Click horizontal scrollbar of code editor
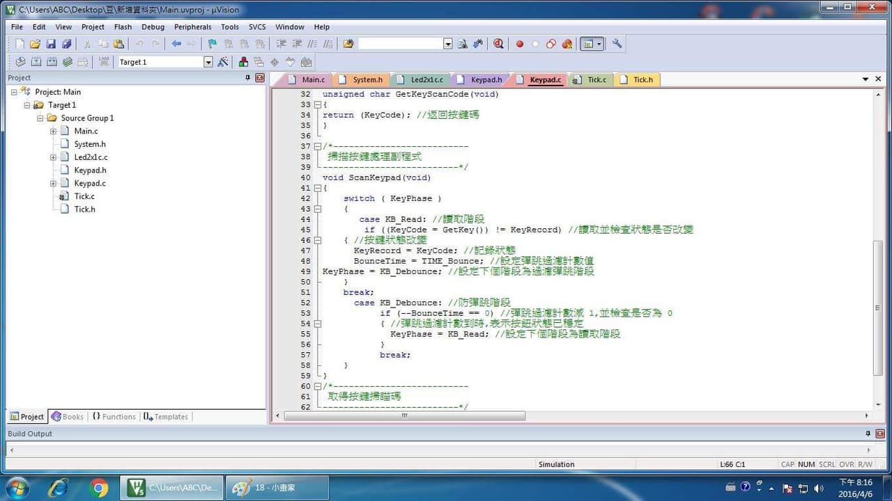The image size is (892, 501). point(404,415)
